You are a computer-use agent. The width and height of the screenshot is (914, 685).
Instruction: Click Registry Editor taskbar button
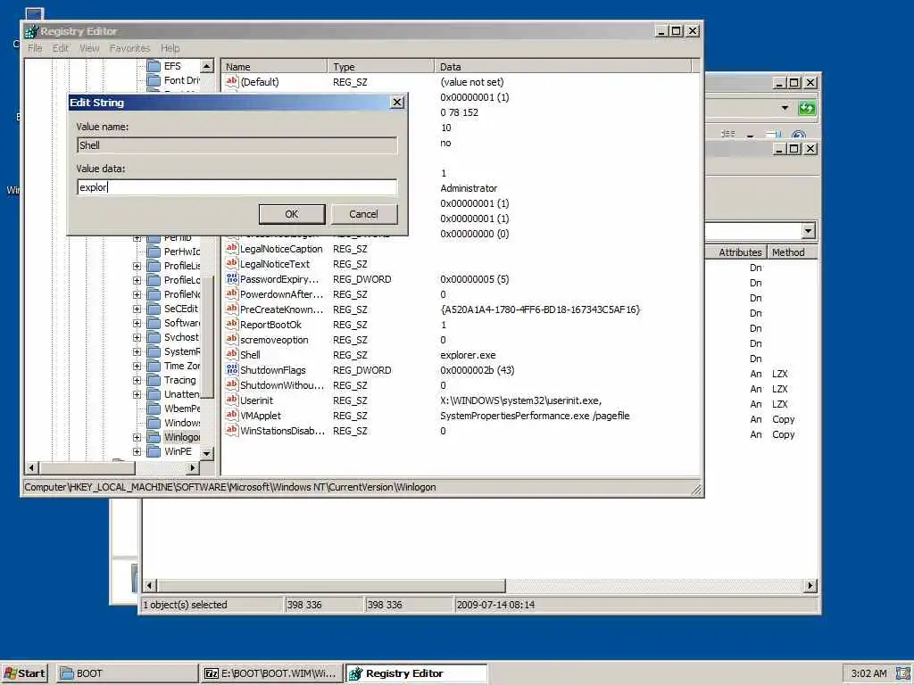[416, 673]
